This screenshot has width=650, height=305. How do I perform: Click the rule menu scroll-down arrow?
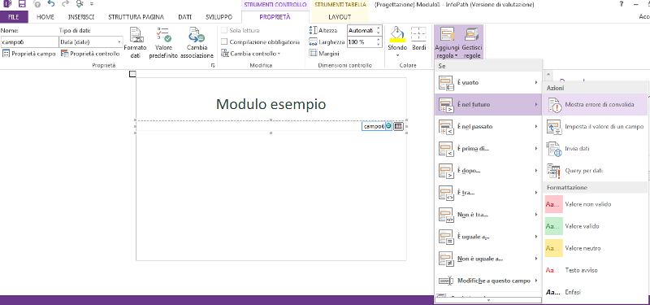tap(488, 299)
